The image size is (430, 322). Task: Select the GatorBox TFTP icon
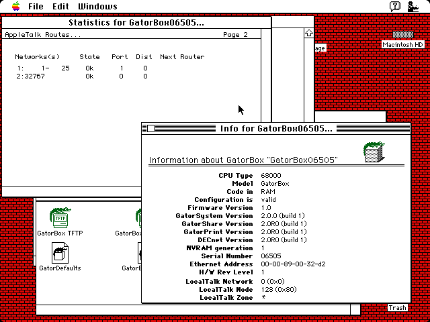point(60,218)
